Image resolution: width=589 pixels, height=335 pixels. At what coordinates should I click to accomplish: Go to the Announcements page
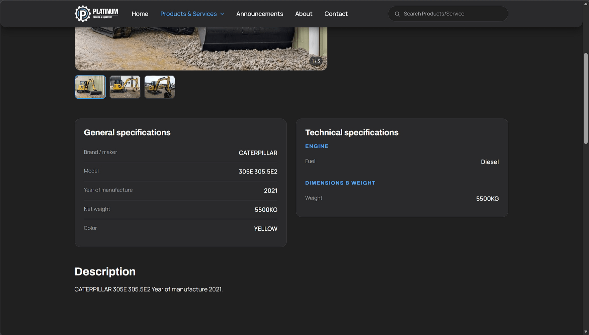tap(260, 14)
